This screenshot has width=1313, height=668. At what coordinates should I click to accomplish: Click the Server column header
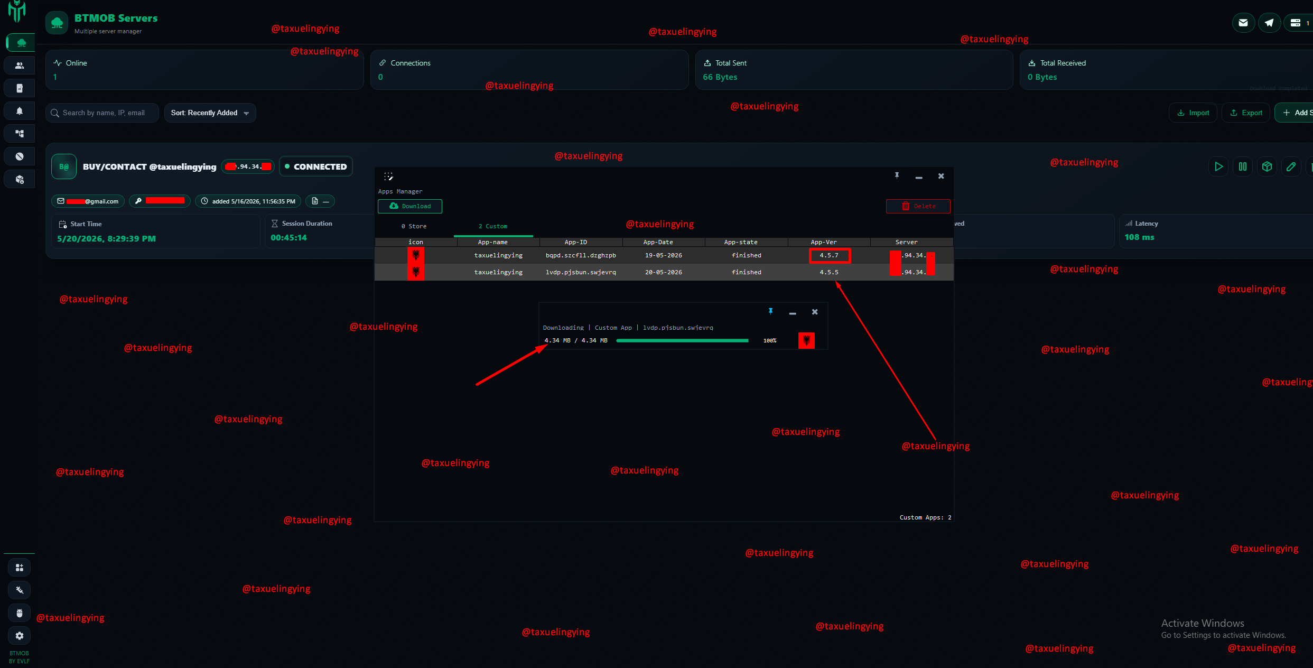click(x=912, y=242)
